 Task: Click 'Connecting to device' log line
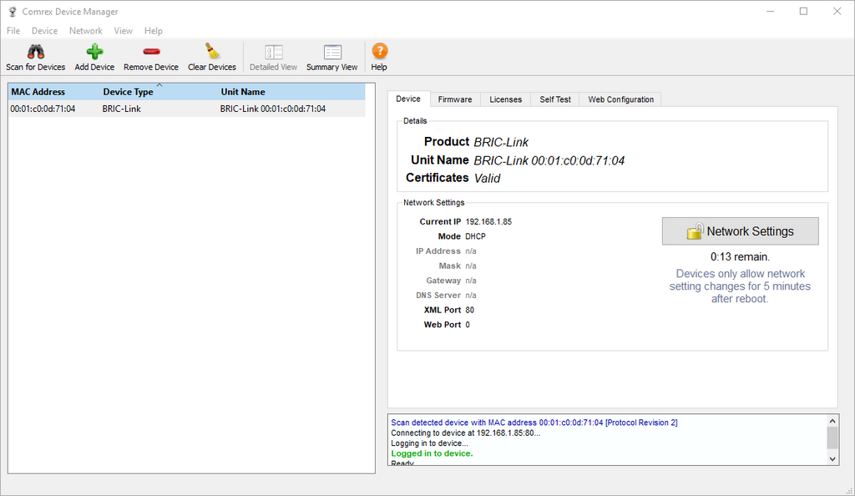click(466, 433)
